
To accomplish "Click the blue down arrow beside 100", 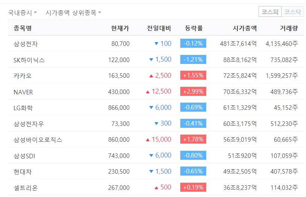I will click(156, 44).
